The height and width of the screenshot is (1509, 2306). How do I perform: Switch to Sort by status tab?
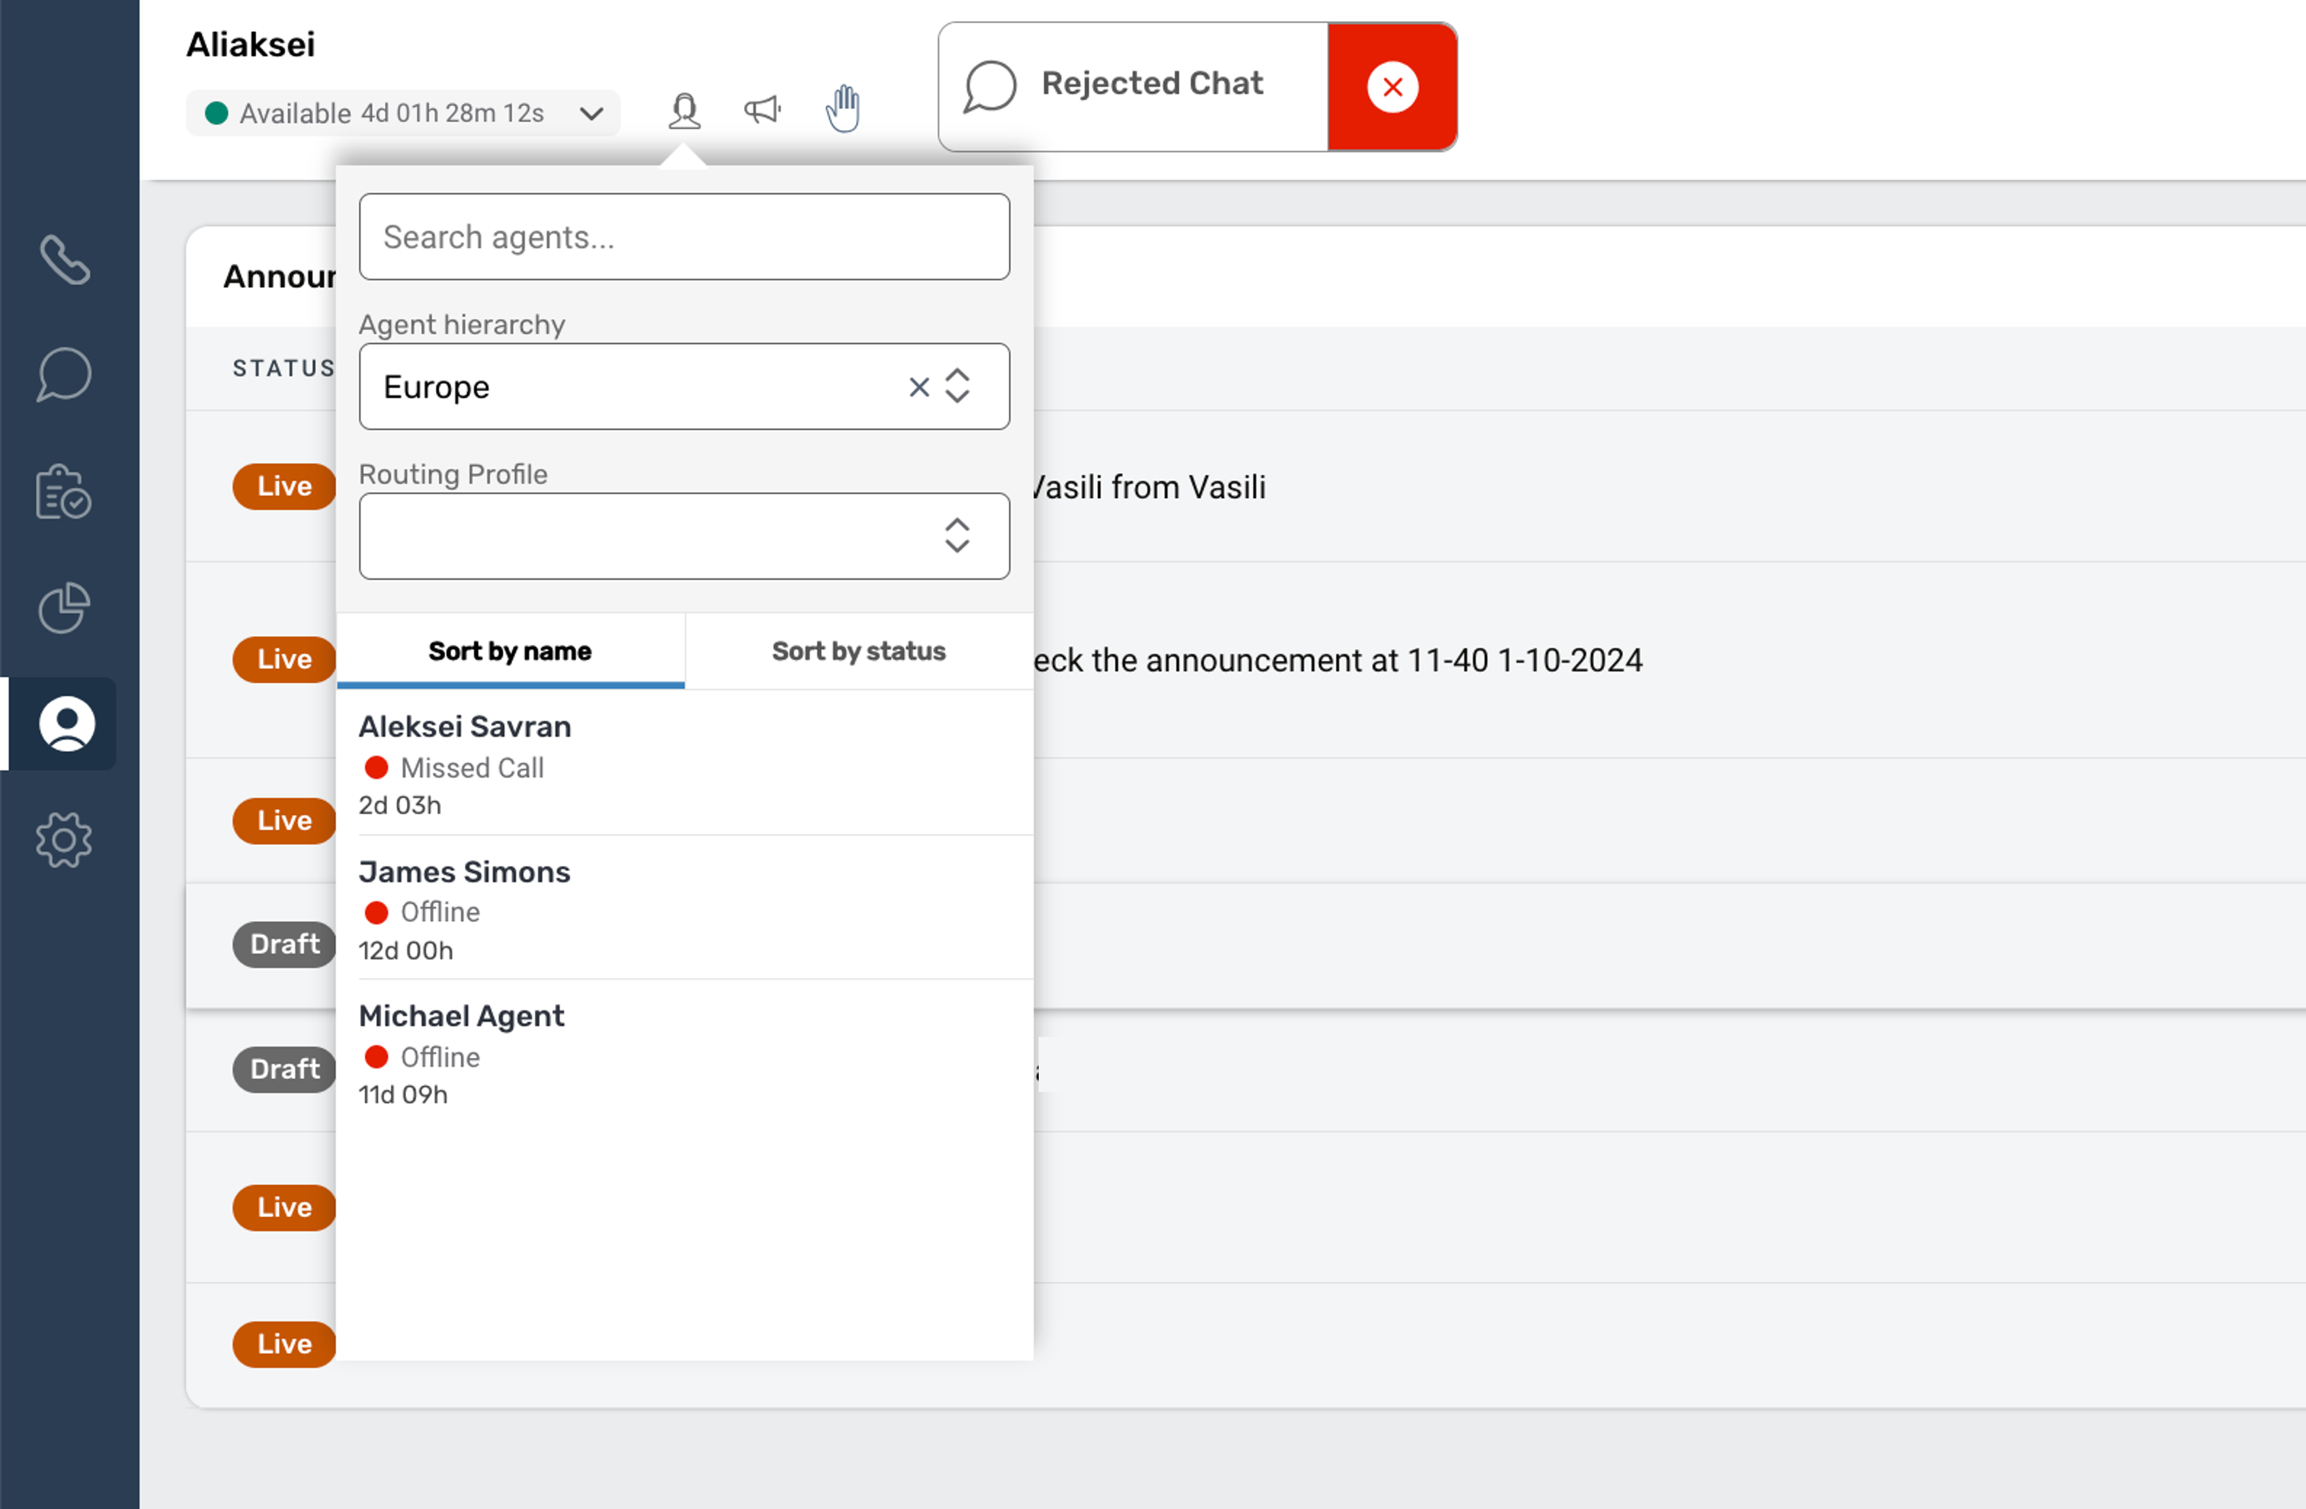click(x=858, y=651)
